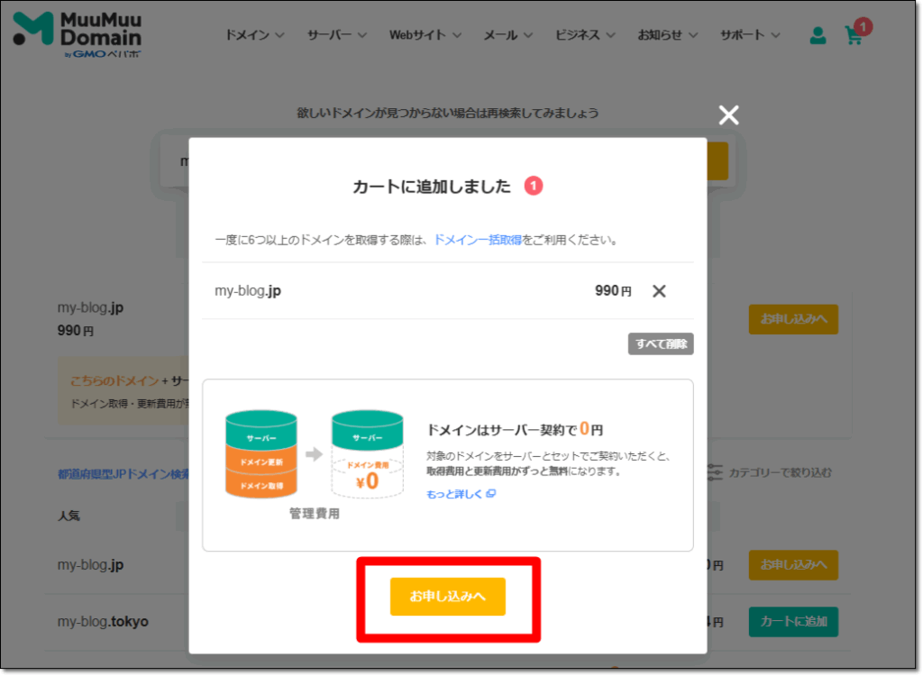Open the ドメイン dropdown menu
This screenshot has width=923, height=676.
coord(254,34)
